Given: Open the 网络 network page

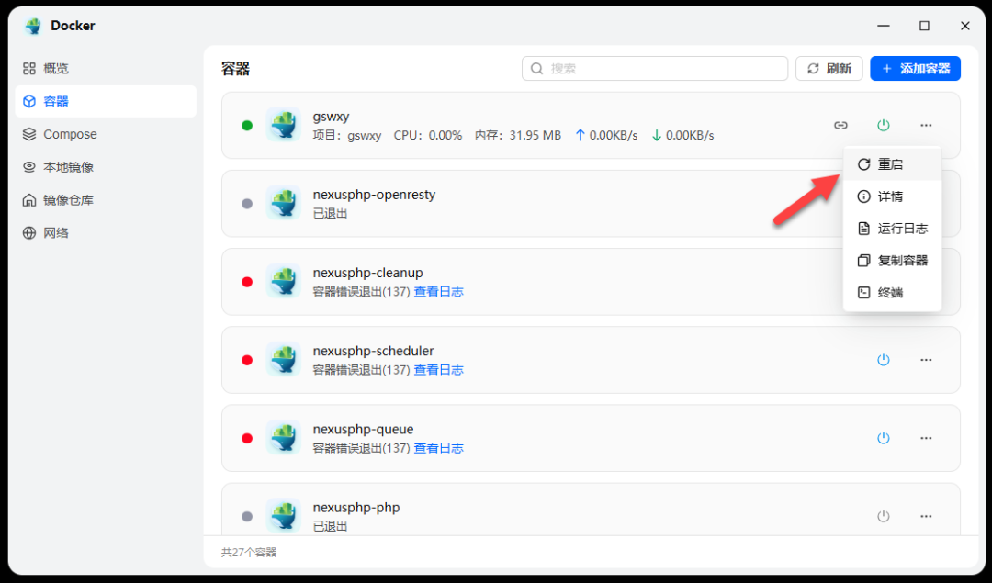Looking at the screenshot, I should [x=106, y=232].
